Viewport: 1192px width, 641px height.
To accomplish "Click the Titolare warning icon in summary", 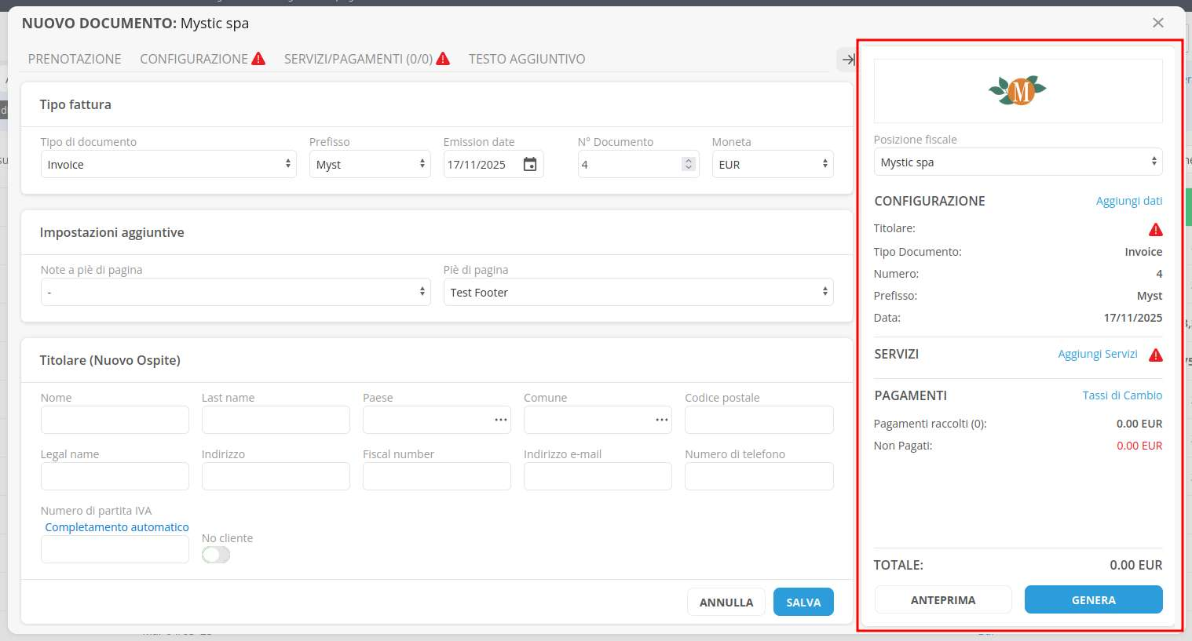I will [x=1155, y=229].
